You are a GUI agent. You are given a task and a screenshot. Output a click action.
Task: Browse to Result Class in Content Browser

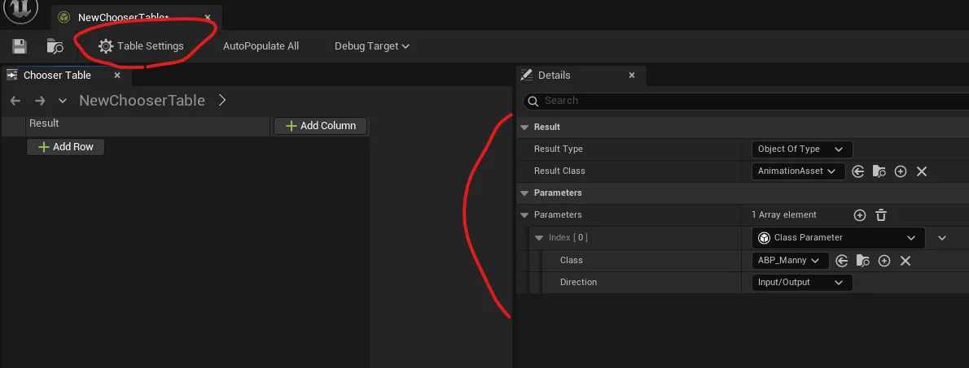click(x=879, y=171)
